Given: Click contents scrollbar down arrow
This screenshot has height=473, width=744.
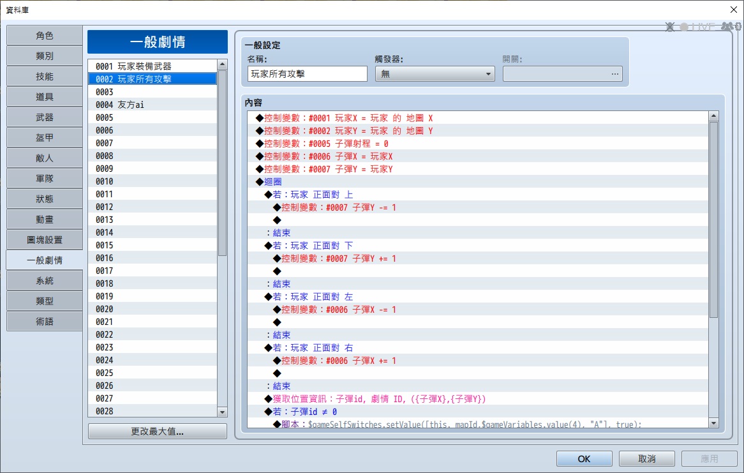Looking at the screenshot, I should point(713,423).
